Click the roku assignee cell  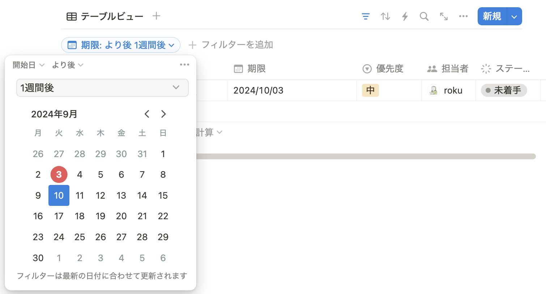pos(448,90)
